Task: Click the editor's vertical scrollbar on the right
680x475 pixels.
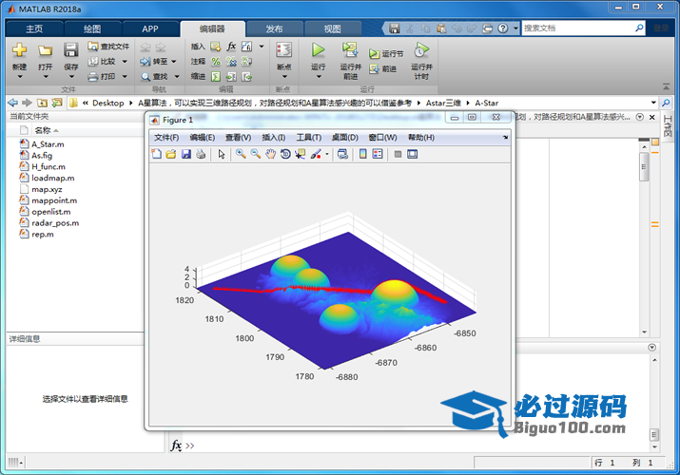Action: tap(644, 171)
